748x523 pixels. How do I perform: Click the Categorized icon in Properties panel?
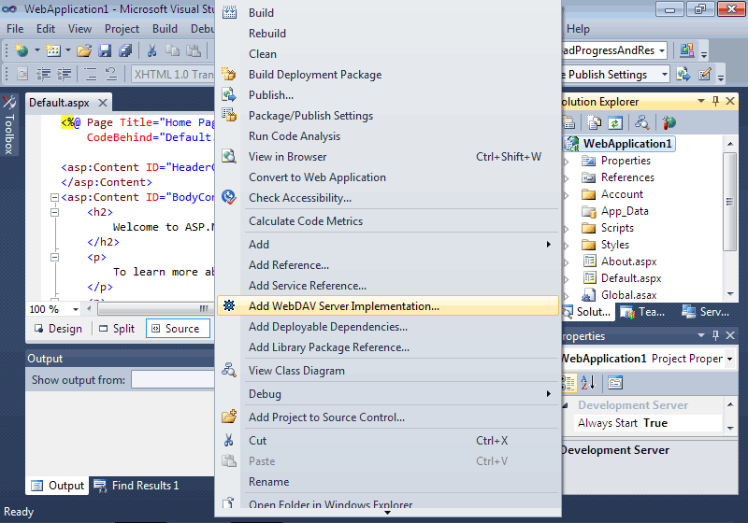coord(568,383)
